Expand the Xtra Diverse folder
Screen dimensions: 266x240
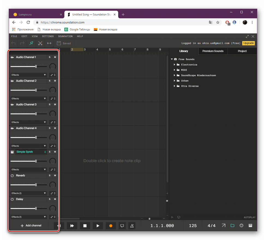[174, 86]
